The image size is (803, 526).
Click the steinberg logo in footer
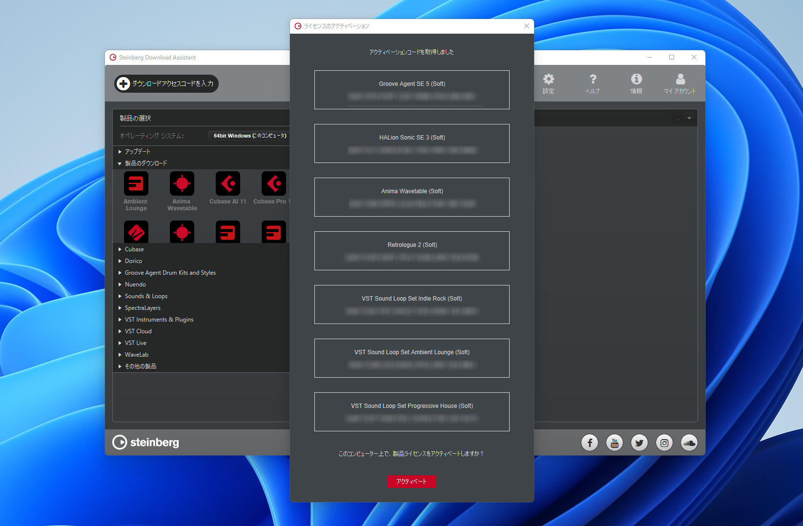[145, 442]
